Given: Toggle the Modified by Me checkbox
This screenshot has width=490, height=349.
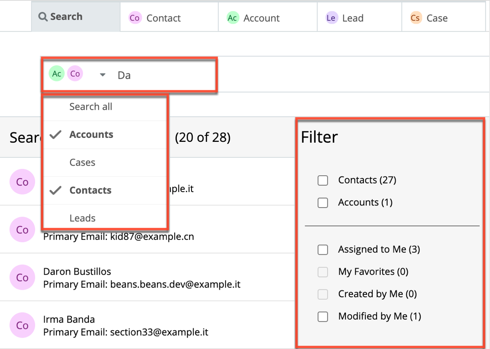Looking at the screenshot, I should tap(323, 316).
